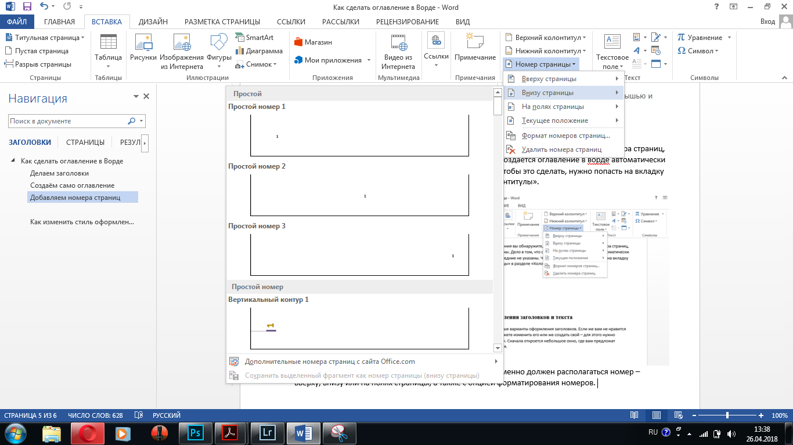The width and height of the screenshot is (793, 445).
Task: Insert a Diagram (Диаграмма) chart
Action: click(x=258, y=51)
